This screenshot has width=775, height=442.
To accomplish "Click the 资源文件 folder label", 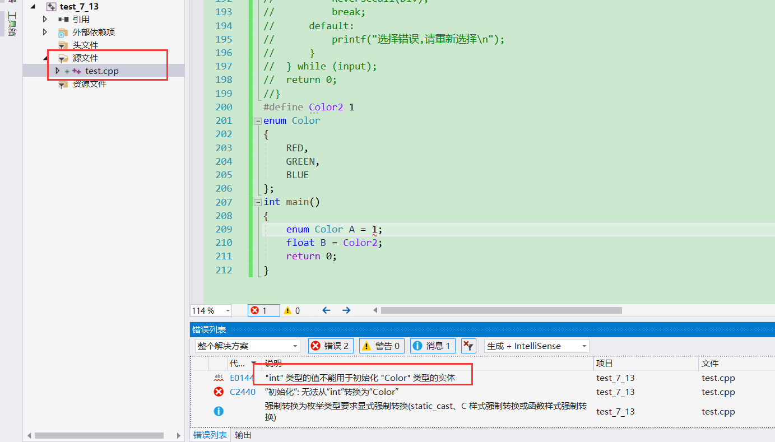I will [90, 84].
